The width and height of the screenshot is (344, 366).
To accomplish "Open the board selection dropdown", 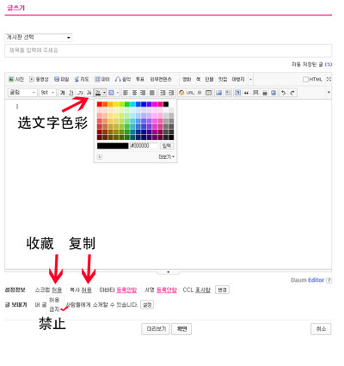I will (x=38, y=37).
